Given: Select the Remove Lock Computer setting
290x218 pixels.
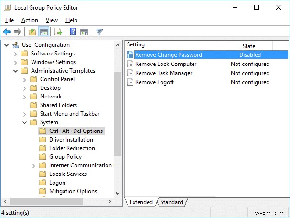Looking at the screenshot, I should click(166, 64).
